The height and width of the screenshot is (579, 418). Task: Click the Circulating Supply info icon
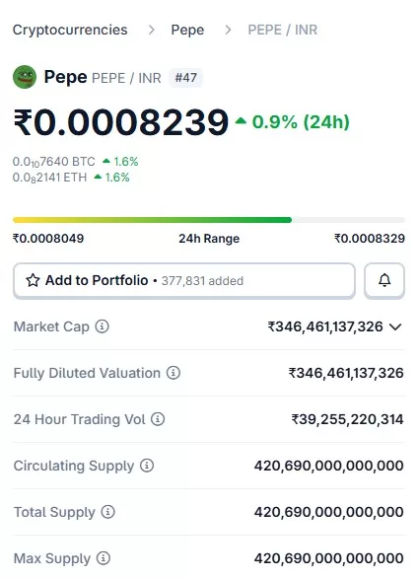(x=147, y=466)
